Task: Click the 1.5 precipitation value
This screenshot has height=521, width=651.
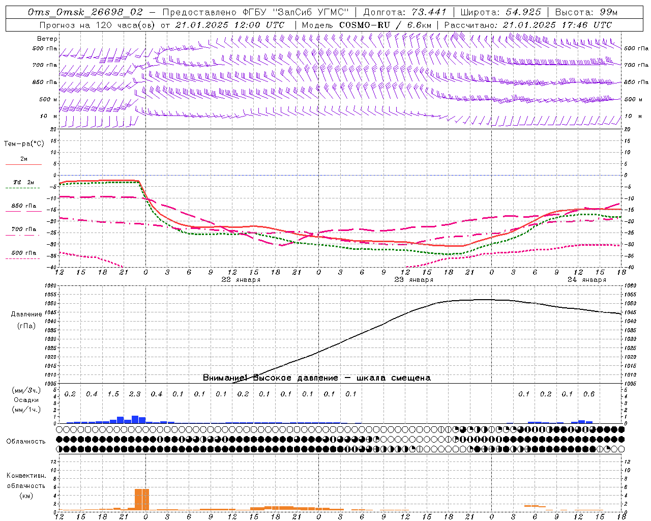Action: tap(113, 394)
